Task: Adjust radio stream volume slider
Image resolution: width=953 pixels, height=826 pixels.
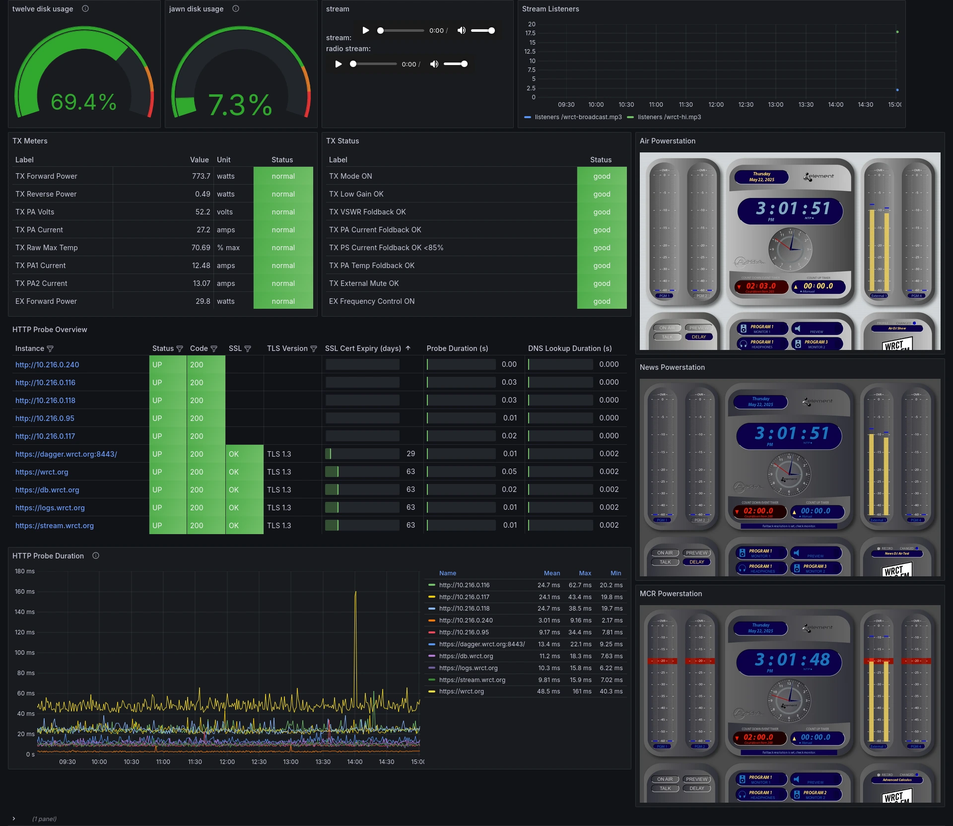Action: [x=455, y=64]
